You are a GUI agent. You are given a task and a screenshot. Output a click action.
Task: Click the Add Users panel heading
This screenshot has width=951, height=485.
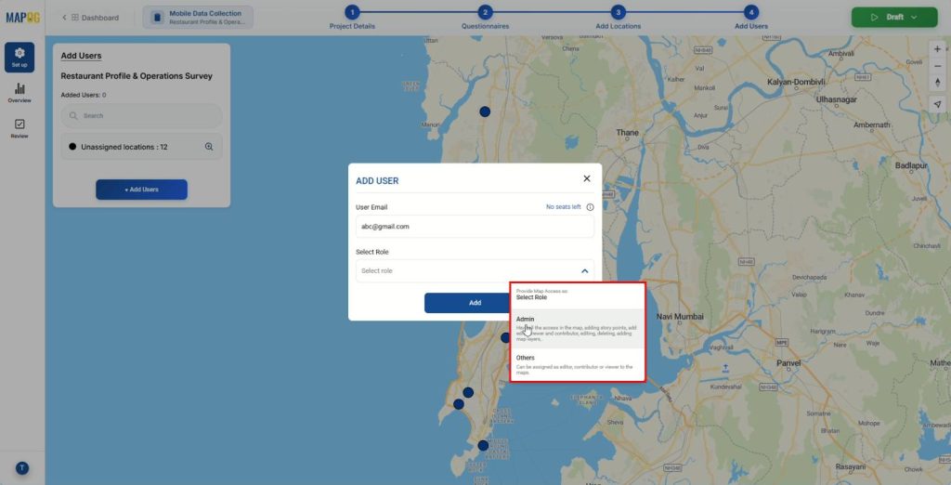(x=81, y=56)
